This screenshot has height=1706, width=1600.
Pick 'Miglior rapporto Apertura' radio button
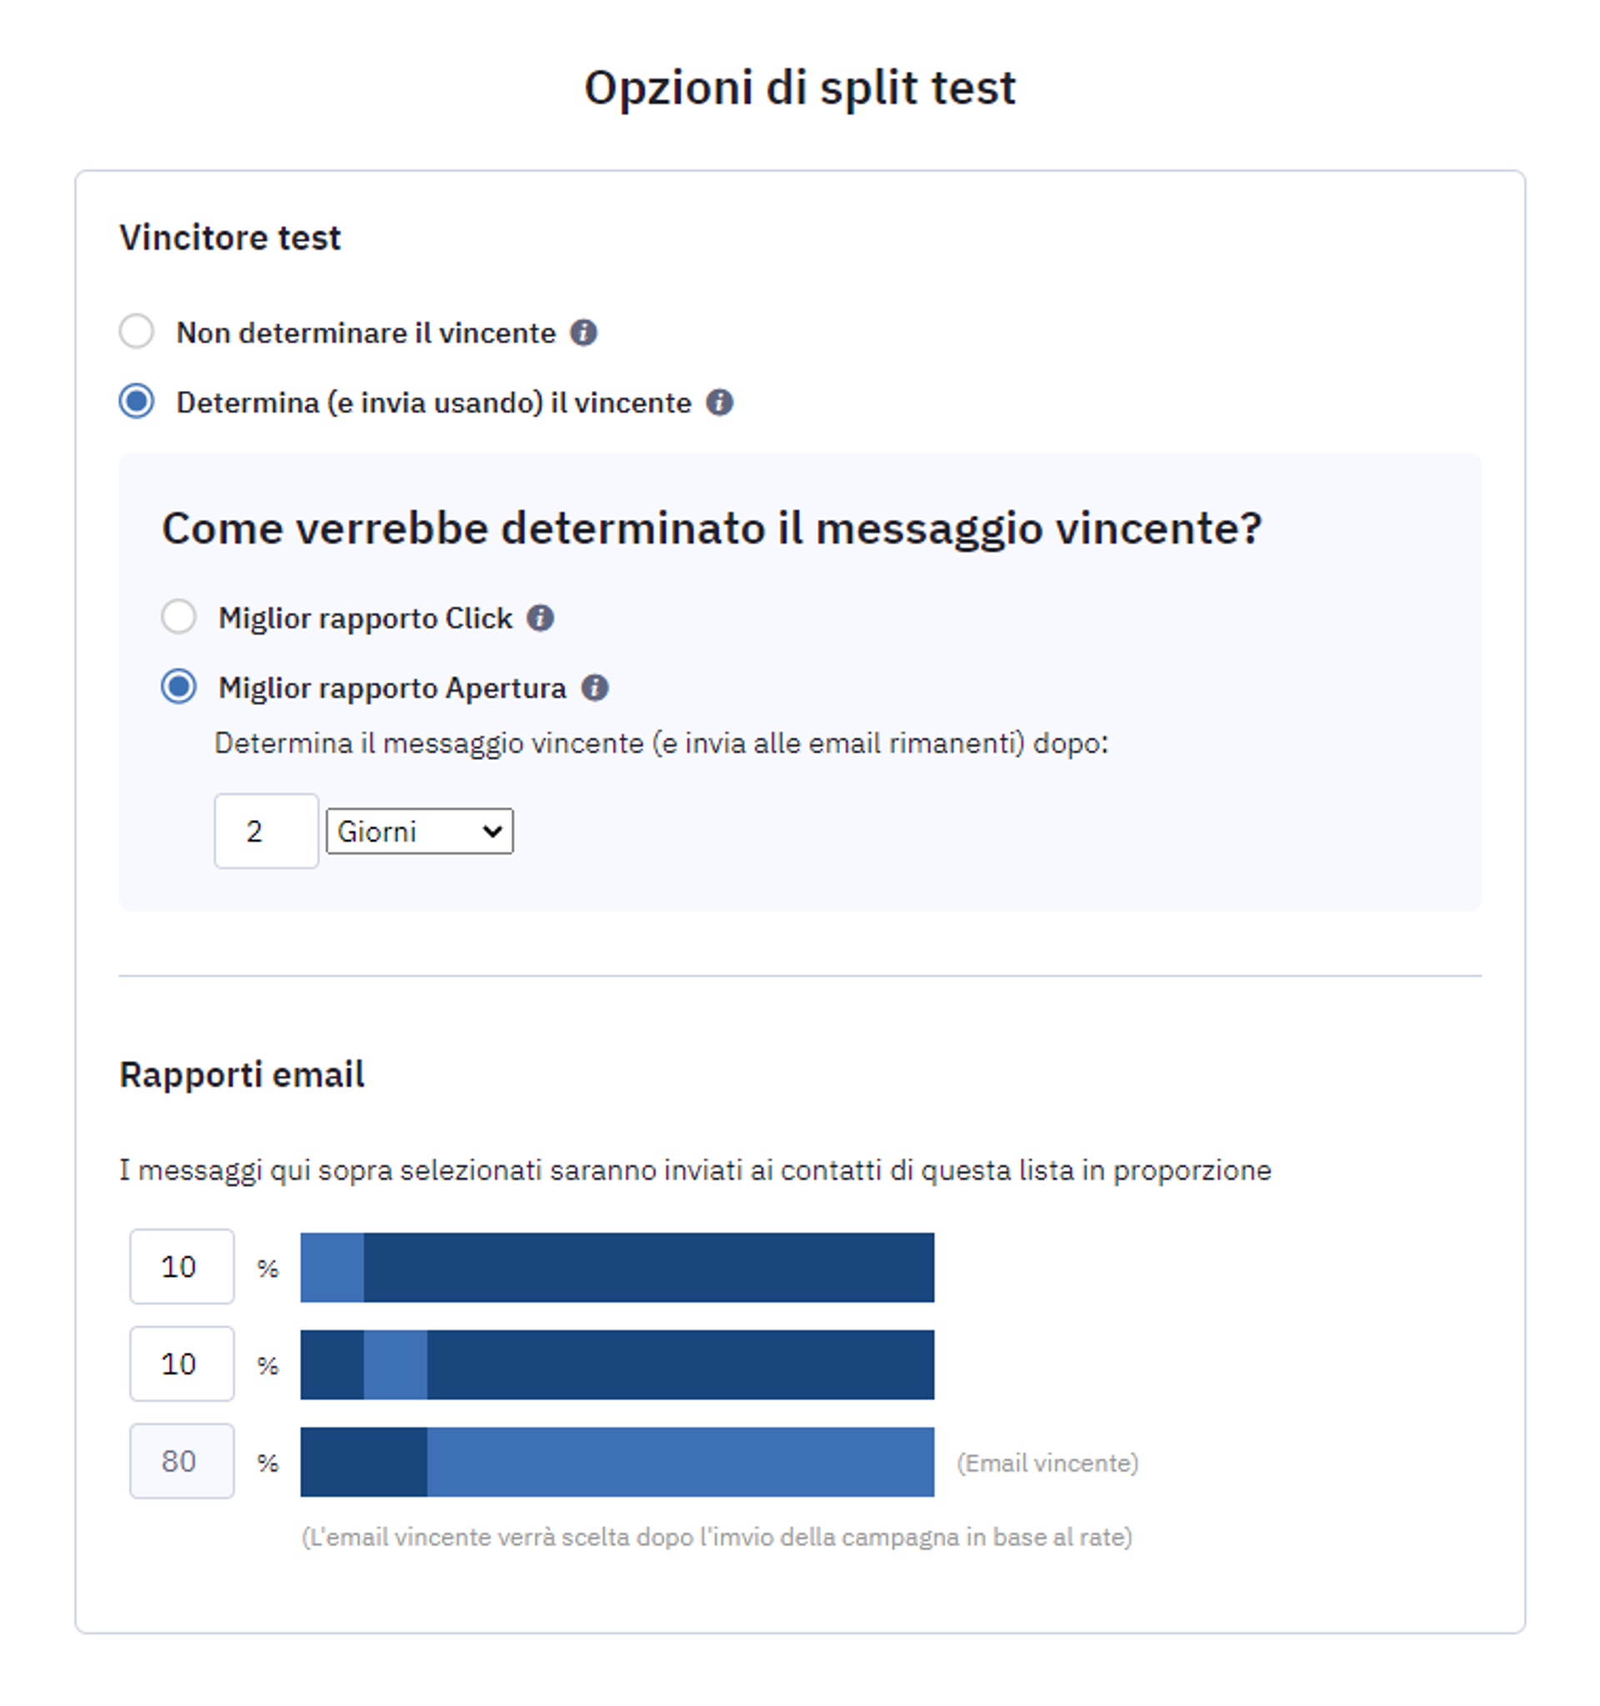pos(178,687)
